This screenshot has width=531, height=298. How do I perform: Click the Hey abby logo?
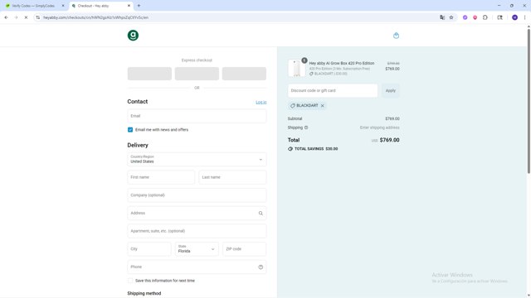133,35
